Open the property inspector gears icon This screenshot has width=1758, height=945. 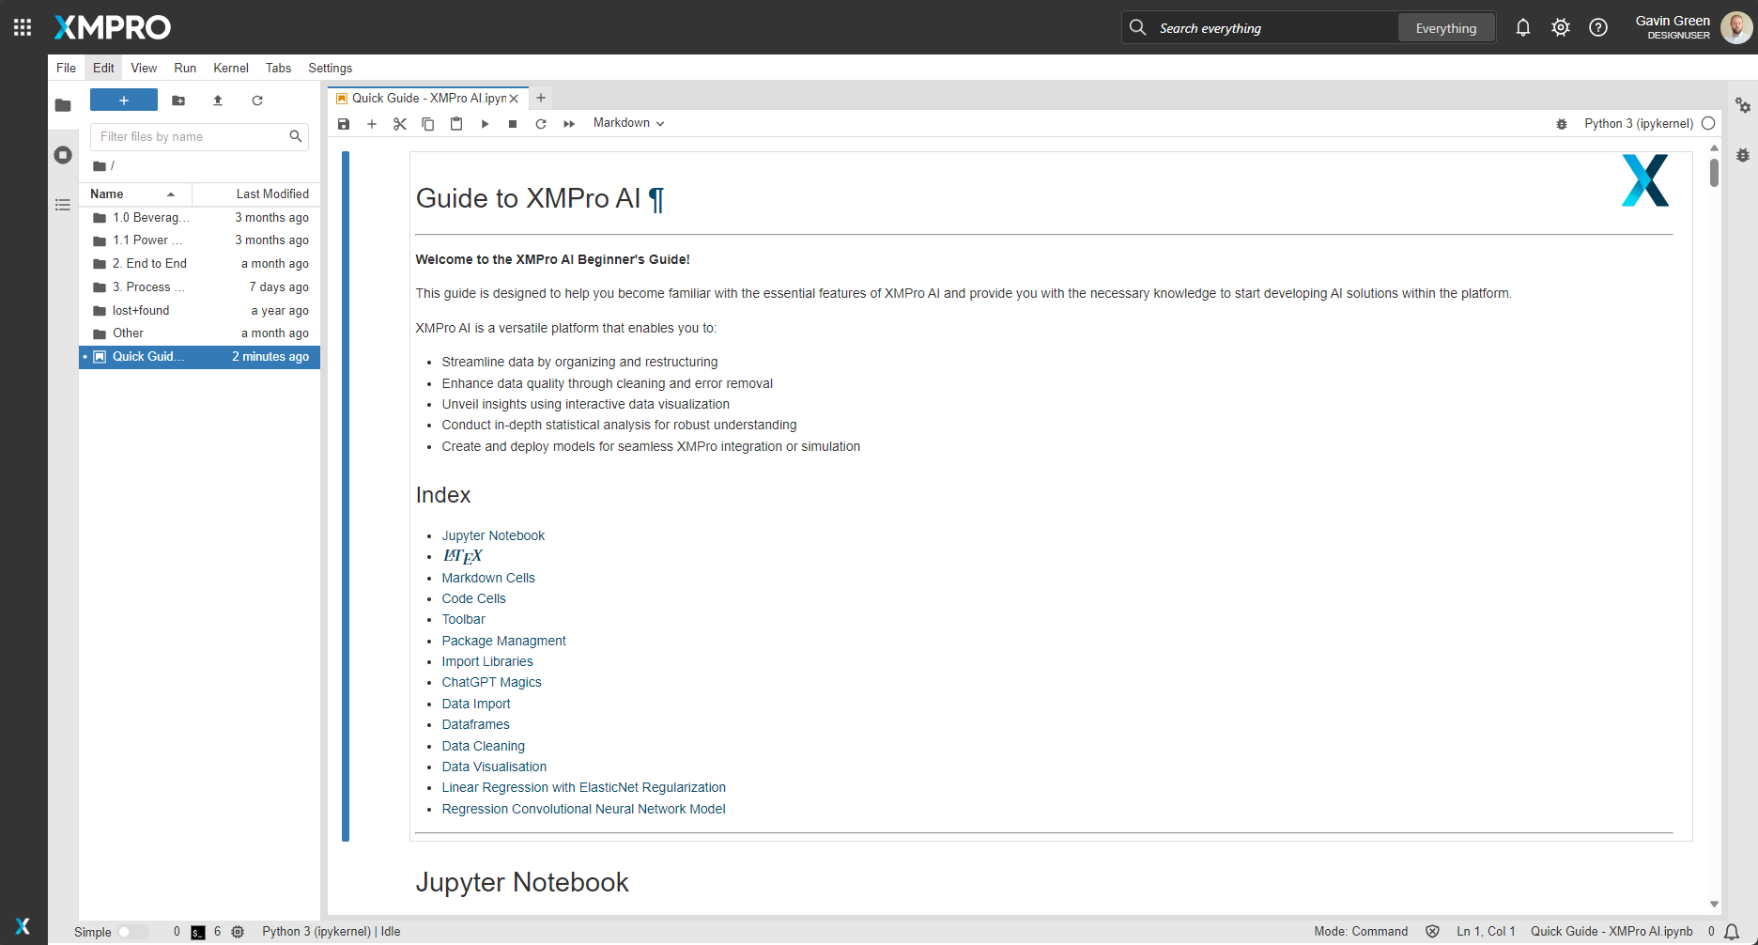1743,105
